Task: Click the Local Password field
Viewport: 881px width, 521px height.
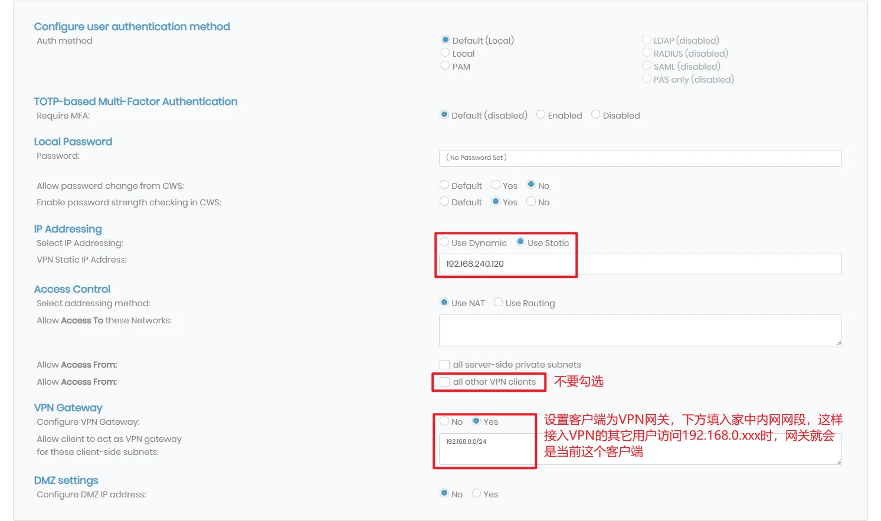Action: [640, 158]
